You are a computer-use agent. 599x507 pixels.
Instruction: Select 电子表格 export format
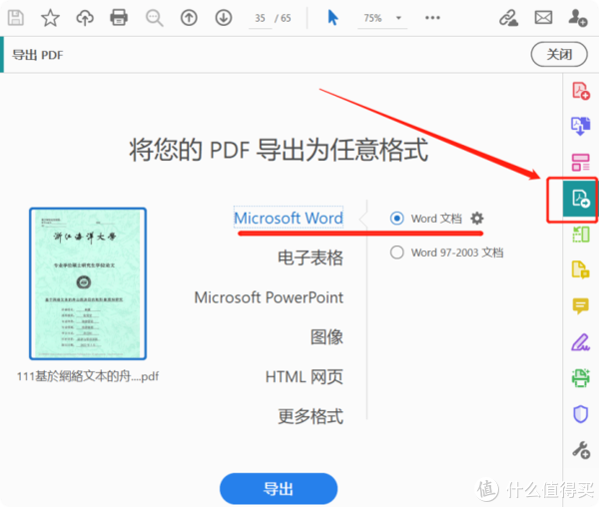[310, 257]
